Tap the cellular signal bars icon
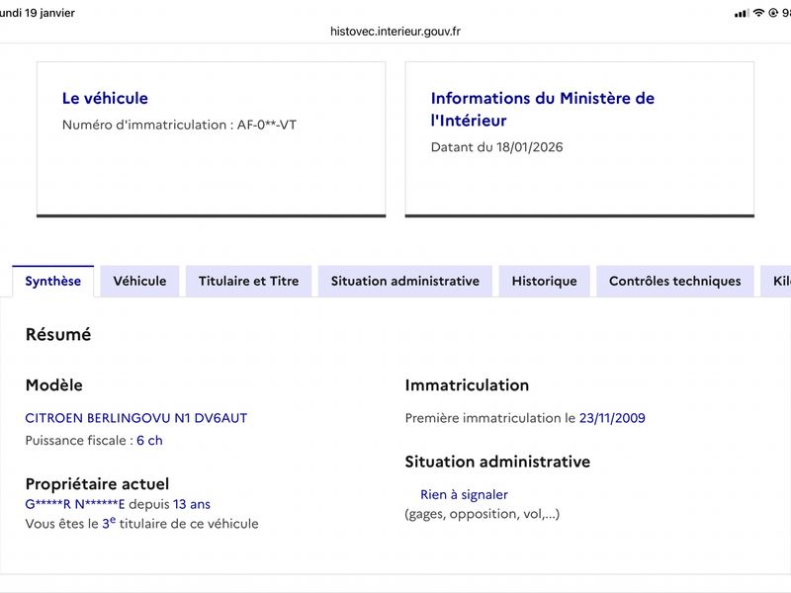This screenshot has height=593, width=791. pyautogui.click(x=742, y=13)
